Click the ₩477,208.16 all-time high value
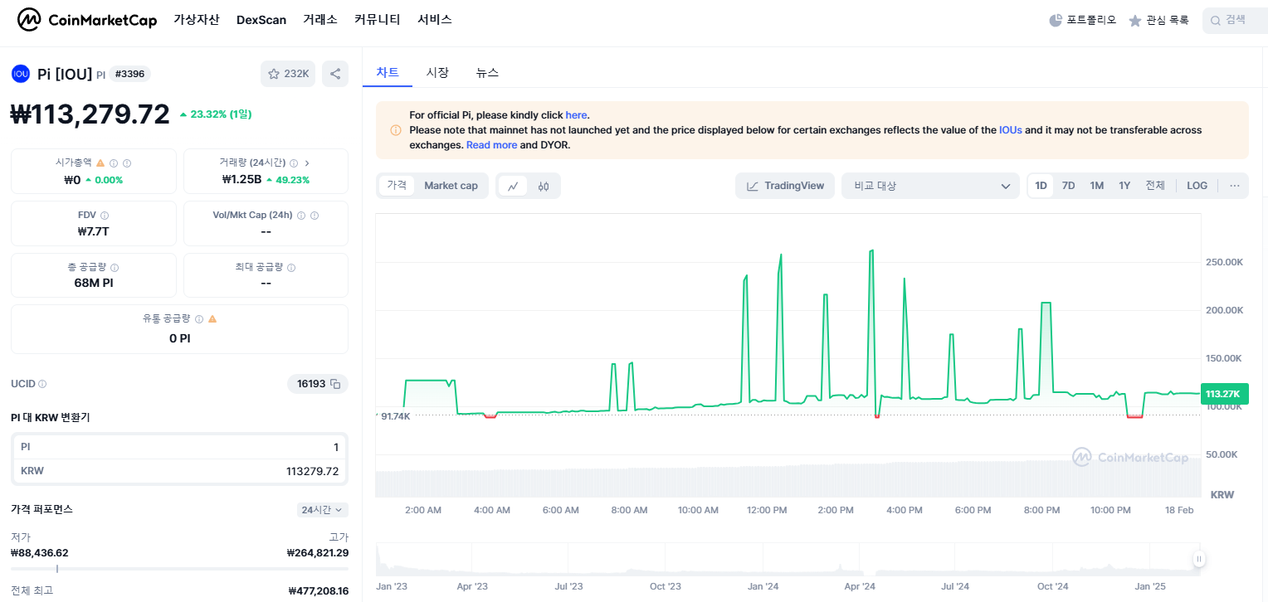 click(x=319, y=590)
